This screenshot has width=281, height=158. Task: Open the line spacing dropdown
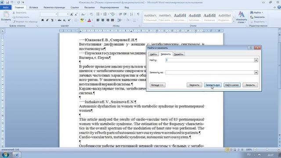click(120, 20)
